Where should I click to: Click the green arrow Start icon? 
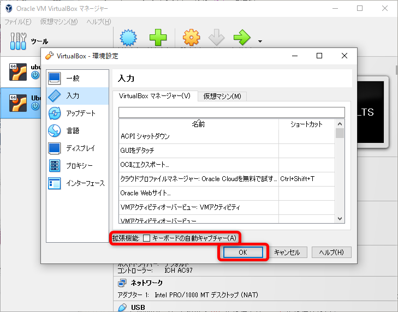point(242,38)
